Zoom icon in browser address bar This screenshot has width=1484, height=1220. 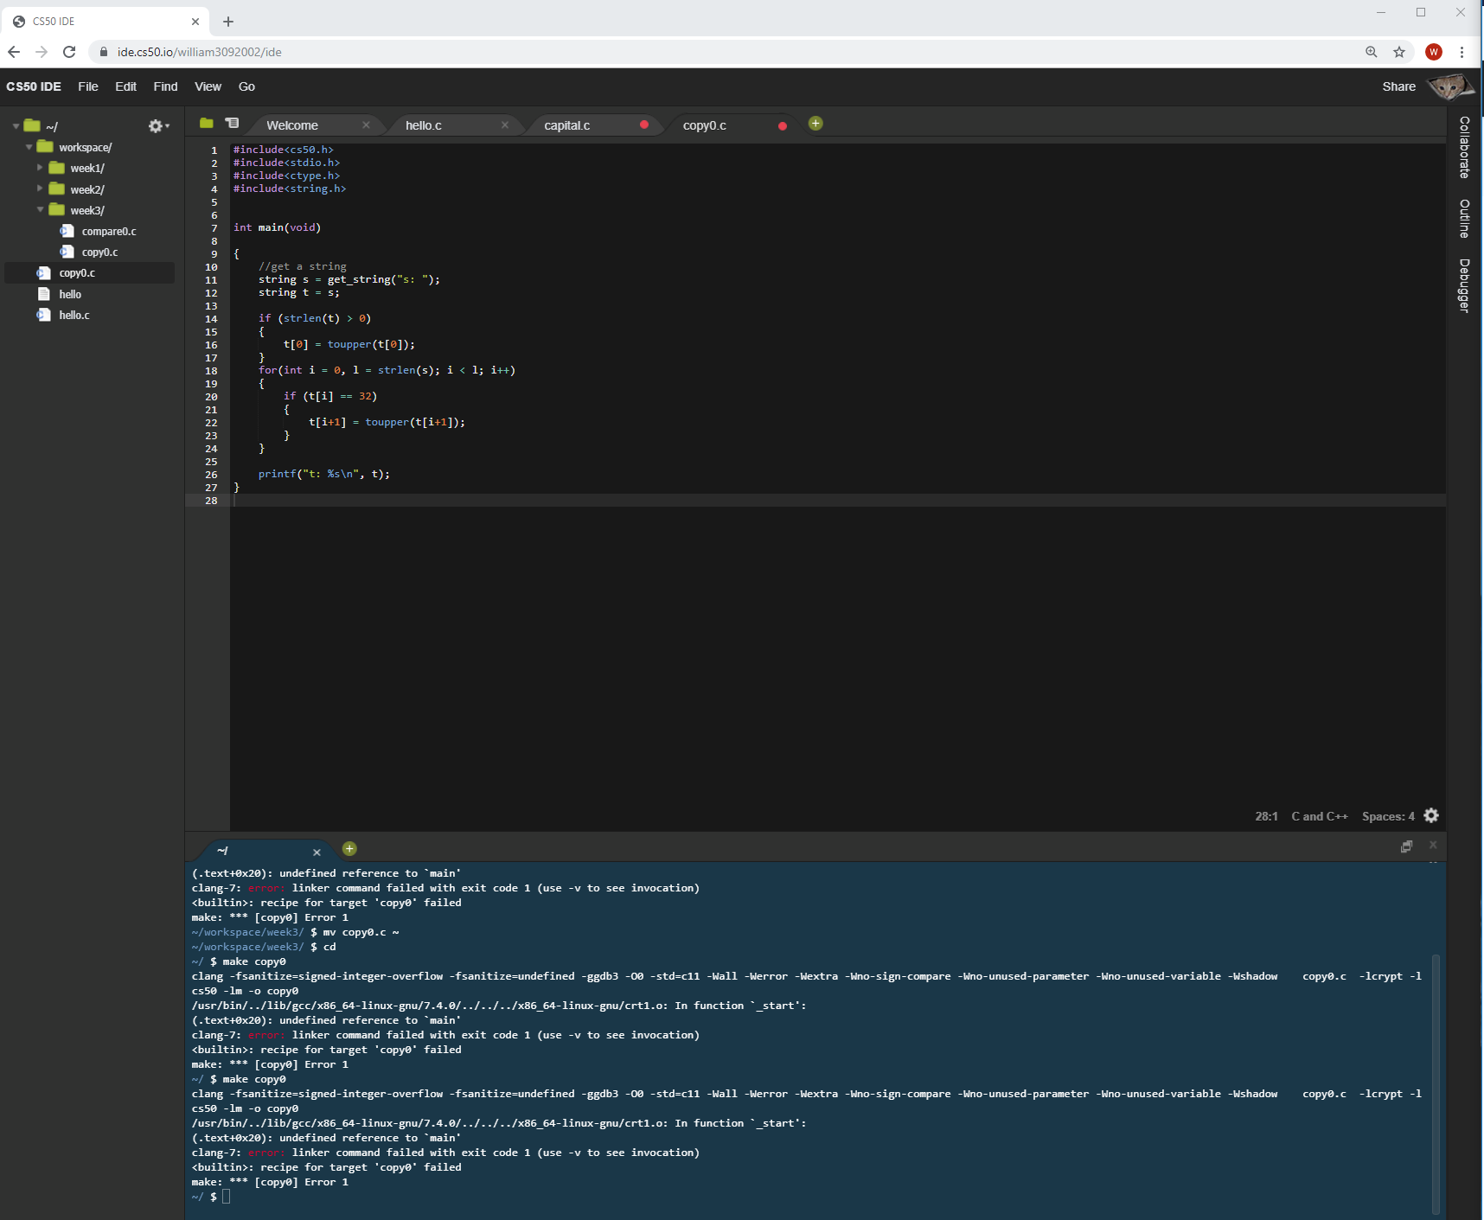pos(1372,52)
